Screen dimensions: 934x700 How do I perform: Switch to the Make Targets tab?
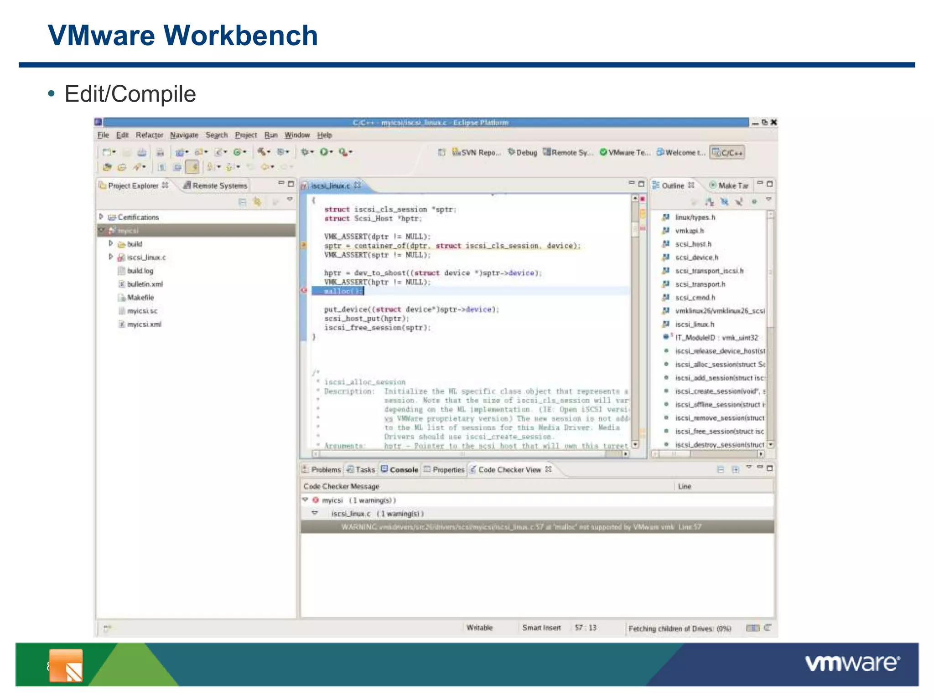pos(729,185)
